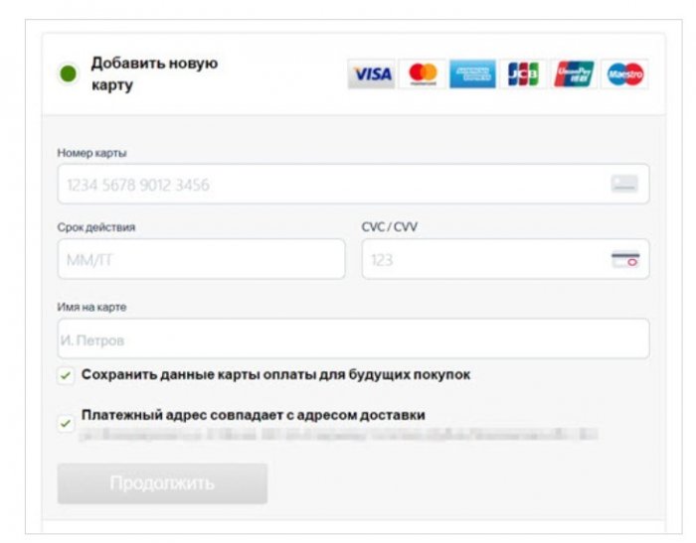Click the 'Сохранить данные карты оплаты для будущих покупок' label

click(x=275, y=375)
